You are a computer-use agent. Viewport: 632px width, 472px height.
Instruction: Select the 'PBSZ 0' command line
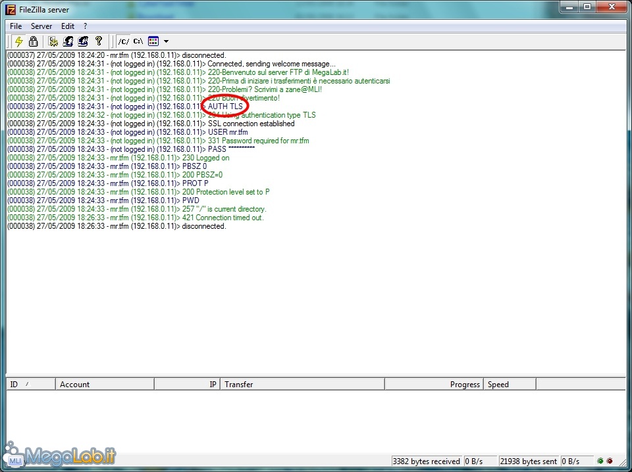[107, 166]
